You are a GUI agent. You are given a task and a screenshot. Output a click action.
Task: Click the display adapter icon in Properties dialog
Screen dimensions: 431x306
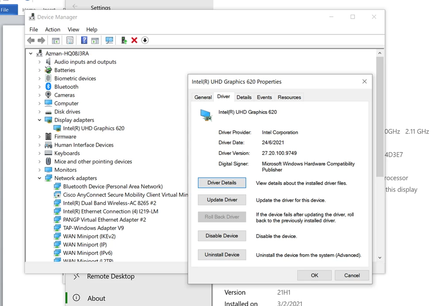pos(206,115)
